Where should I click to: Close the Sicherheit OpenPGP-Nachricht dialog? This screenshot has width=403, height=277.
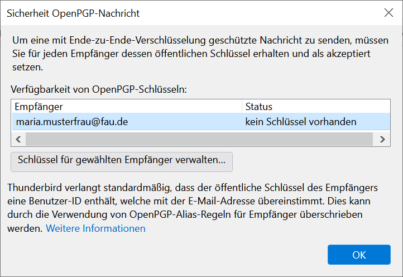pos(388,13)
